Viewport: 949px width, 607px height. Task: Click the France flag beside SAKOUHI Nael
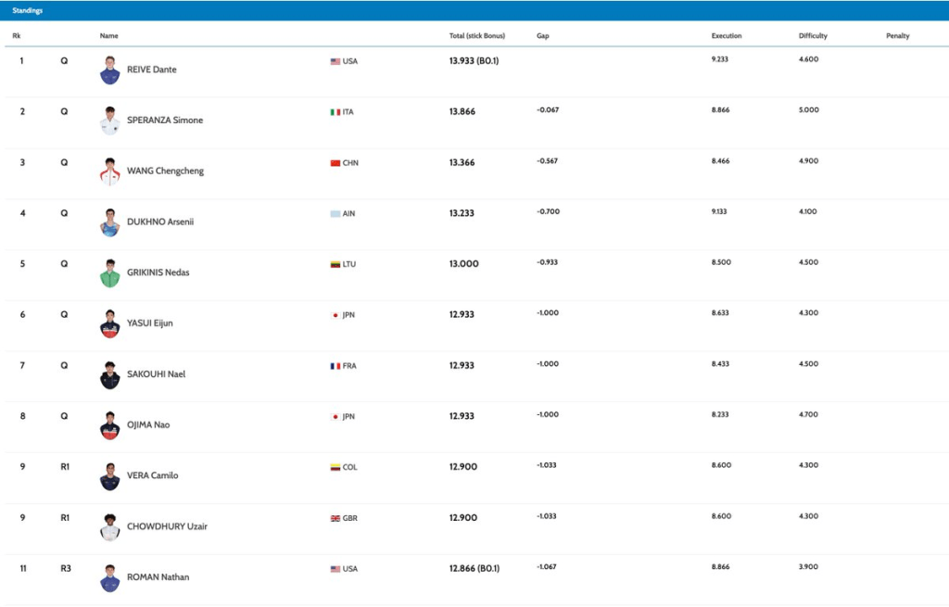point(335,366)
